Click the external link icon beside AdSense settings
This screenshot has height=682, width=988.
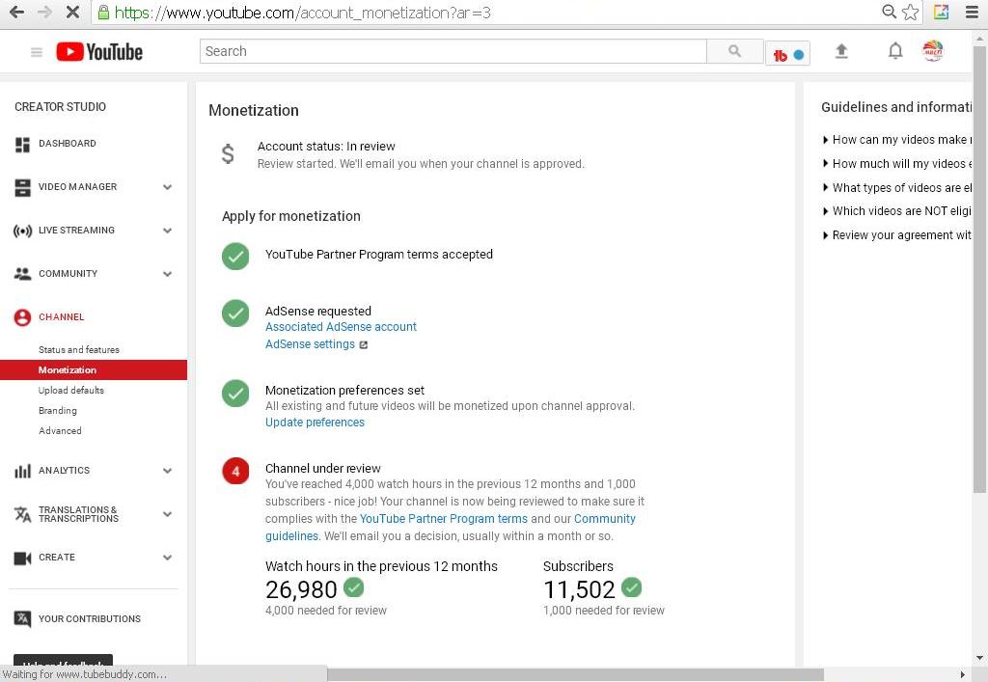click(x=363, y=345)
